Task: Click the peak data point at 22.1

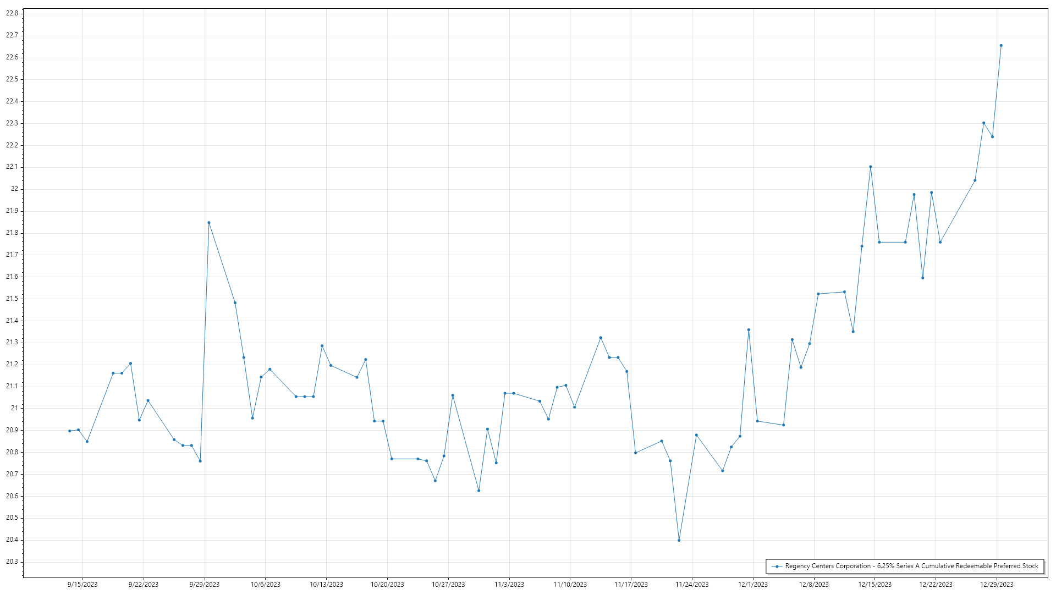Action: (871, 167)
